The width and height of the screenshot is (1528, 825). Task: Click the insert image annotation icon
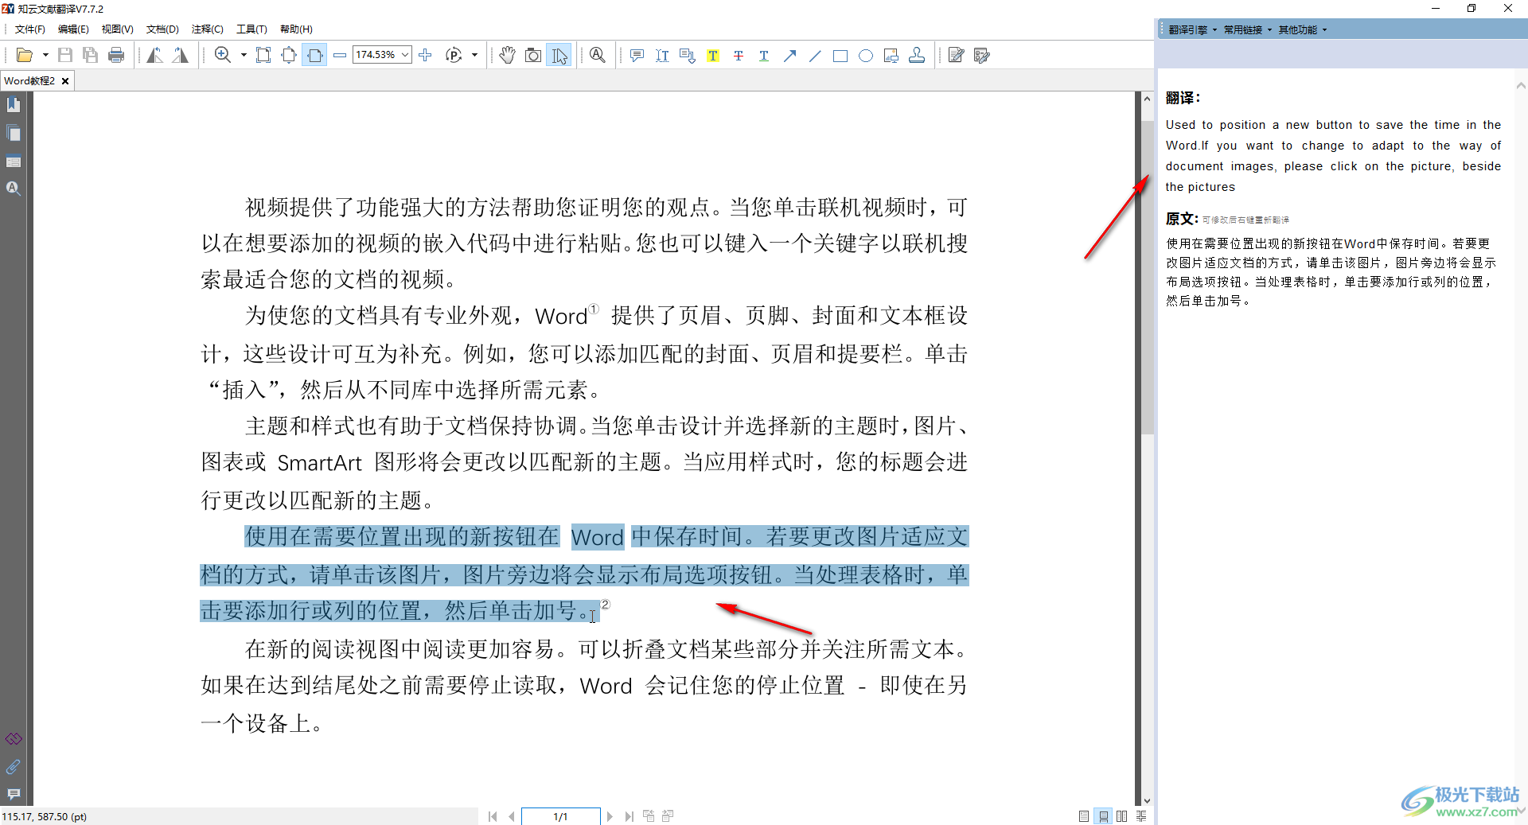[891, 55]
